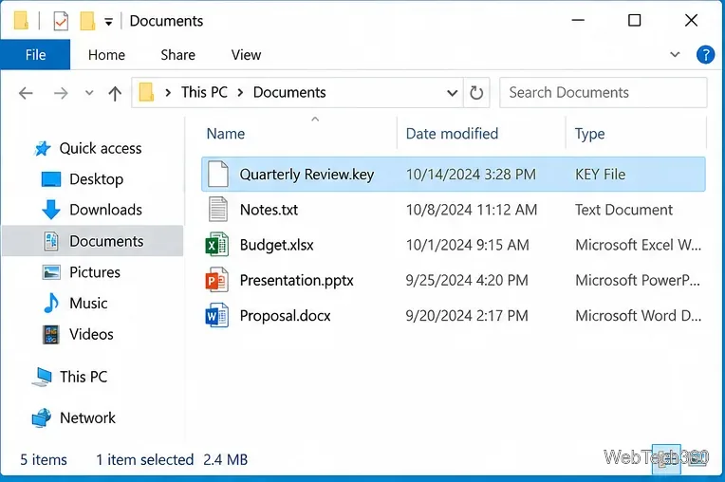Go back with the left arrow
Image resolution: width=725 pixels, height=482 pixels.
pyautogui.click(x=26, y=93)
